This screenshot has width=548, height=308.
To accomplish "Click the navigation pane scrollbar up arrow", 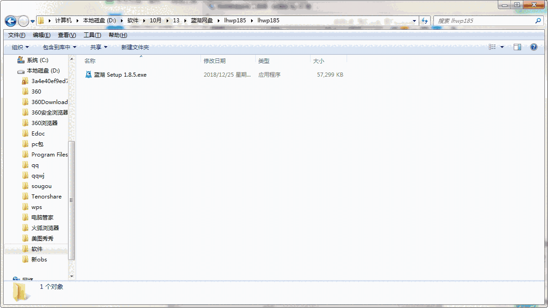I will 72,58.
